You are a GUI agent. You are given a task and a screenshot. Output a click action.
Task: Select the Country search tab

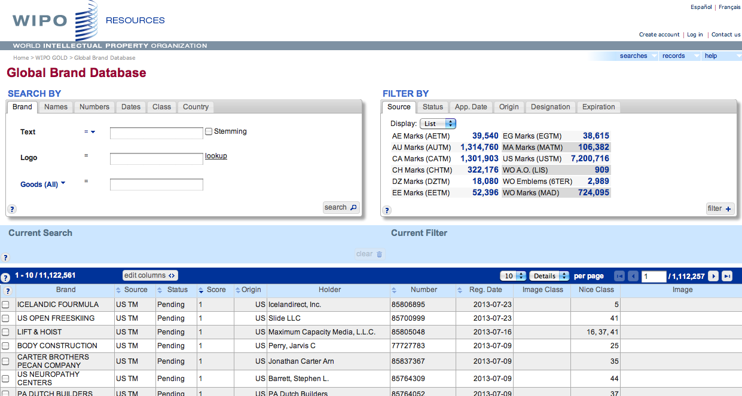point(196,107)
